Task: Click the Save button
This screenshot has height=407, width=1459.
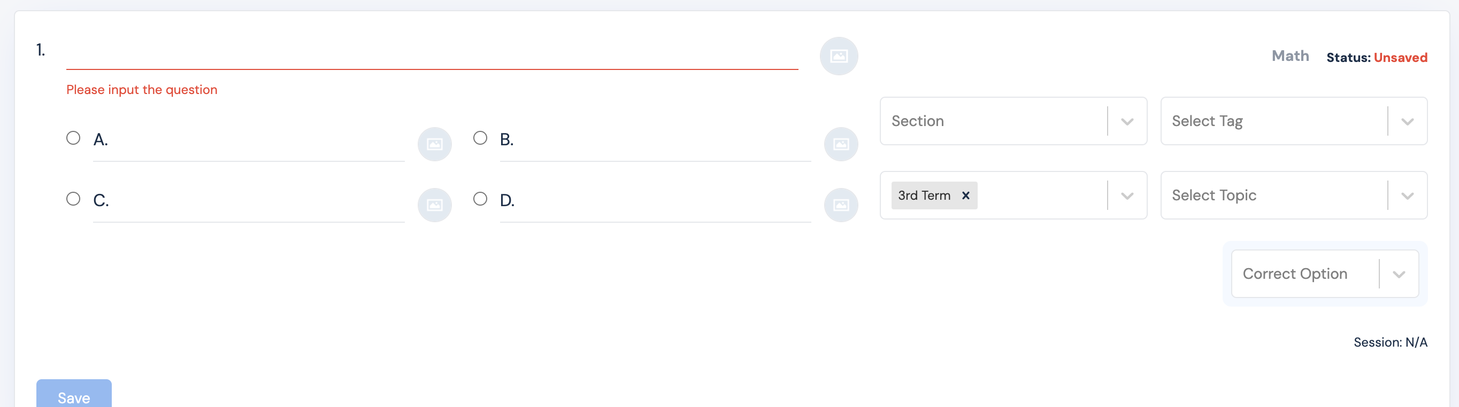Action: coord(74,396)
